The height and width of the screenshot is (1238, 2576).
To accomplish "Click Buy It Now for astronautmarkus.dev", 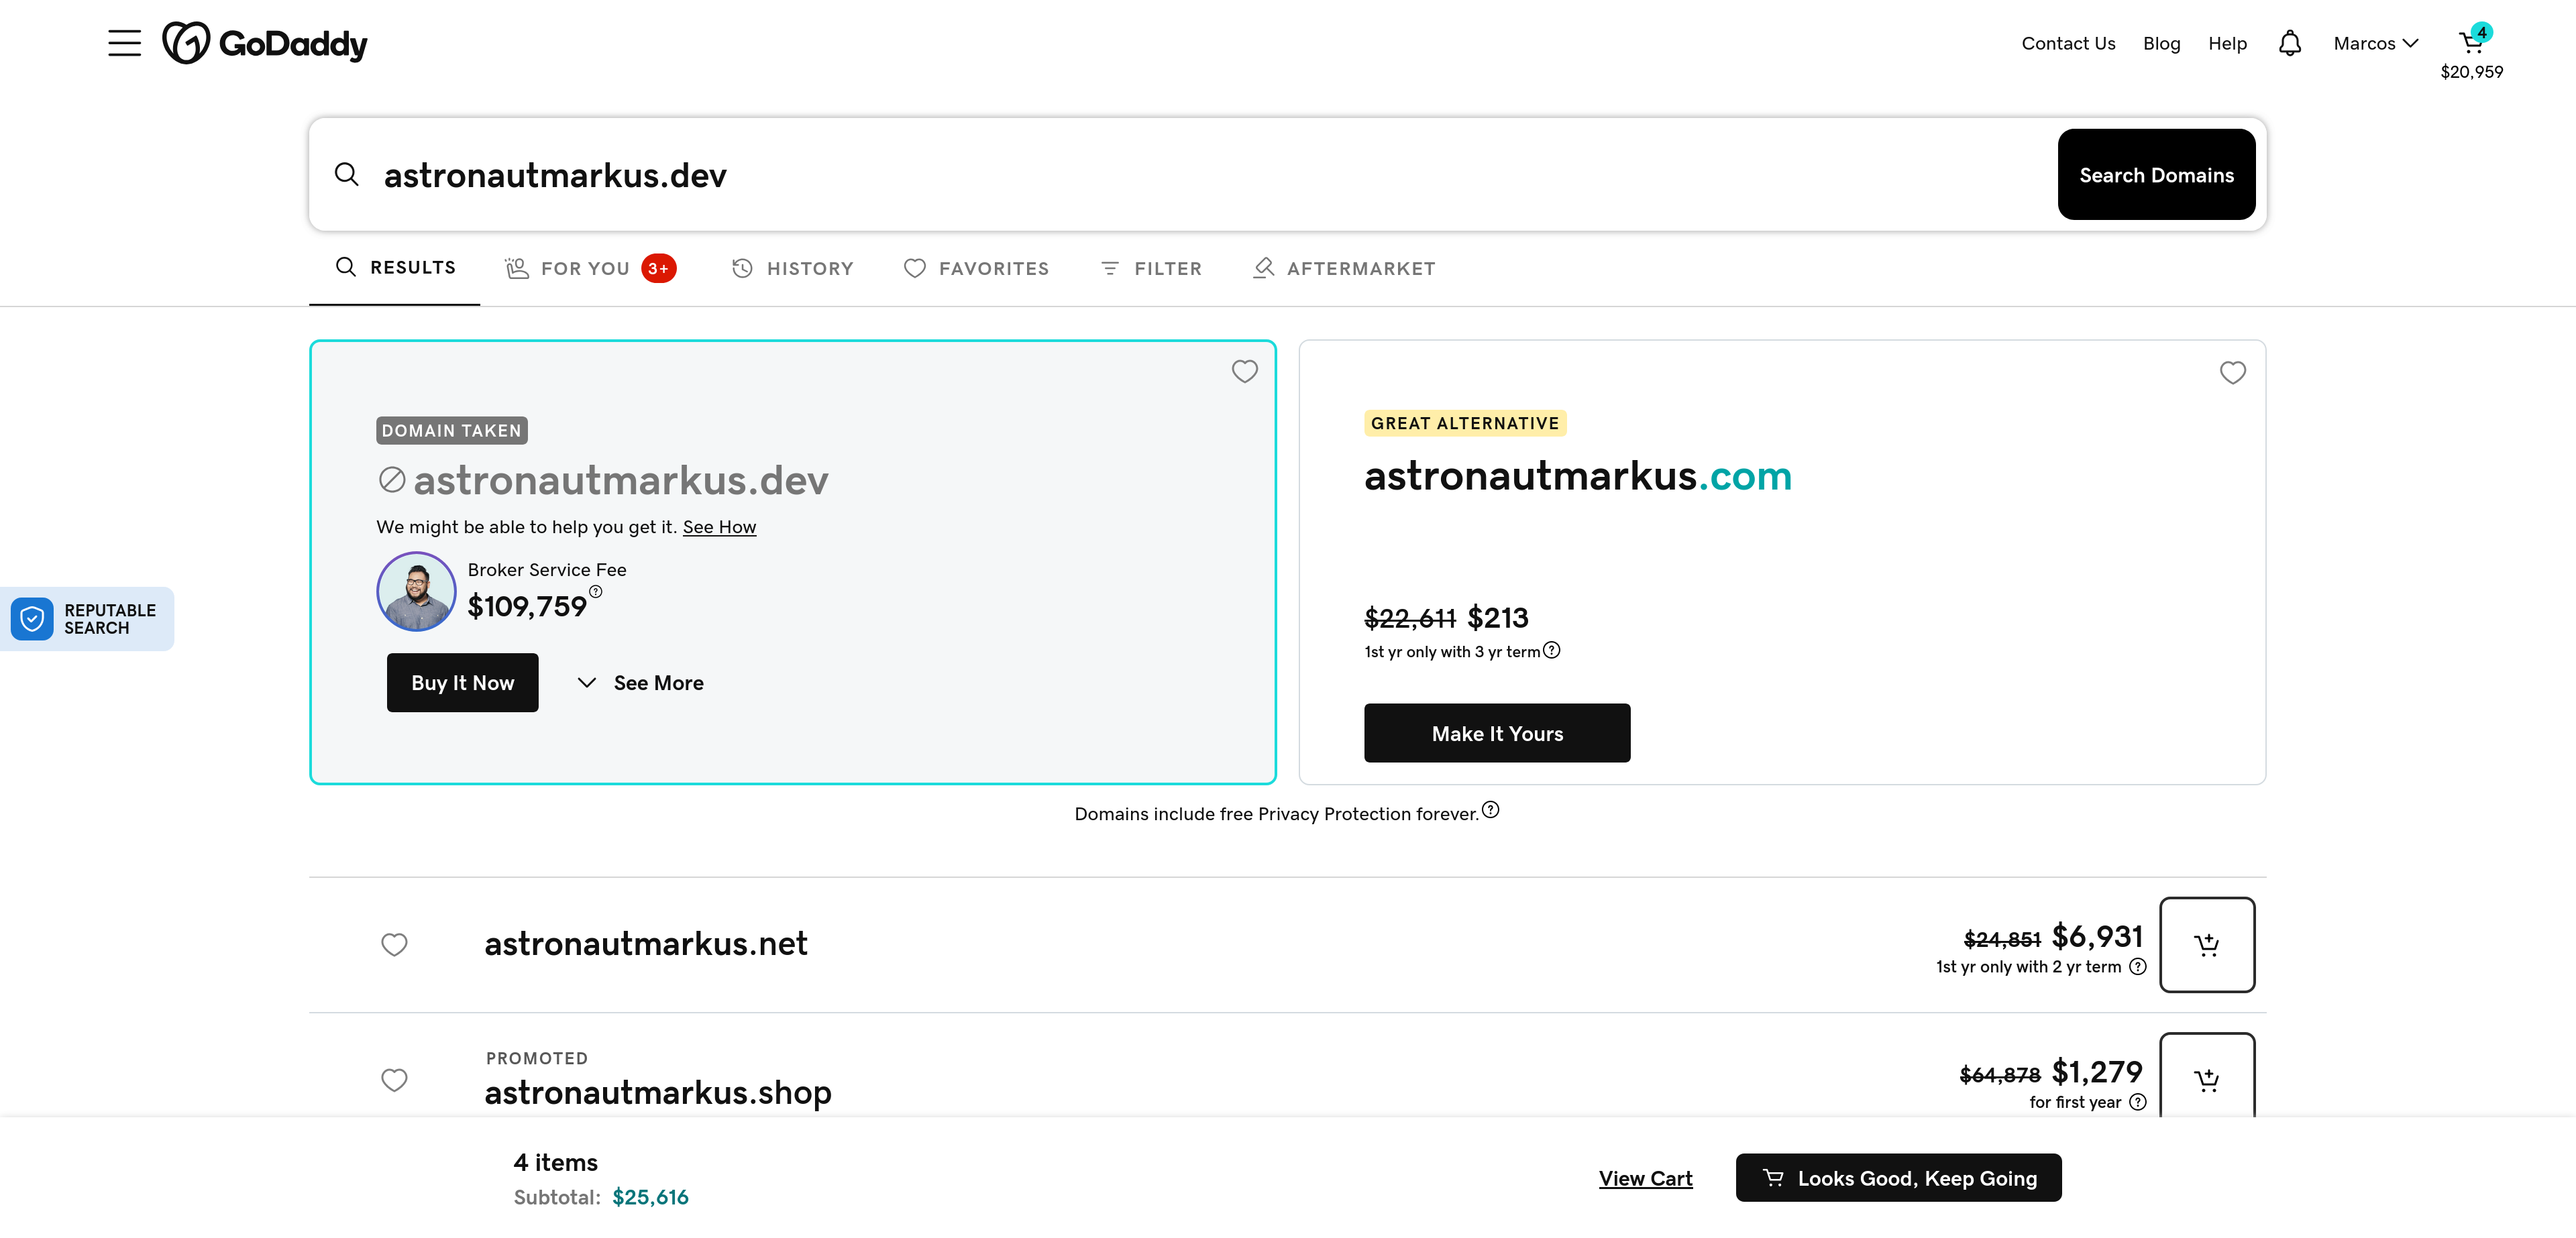I will [462, 682].
